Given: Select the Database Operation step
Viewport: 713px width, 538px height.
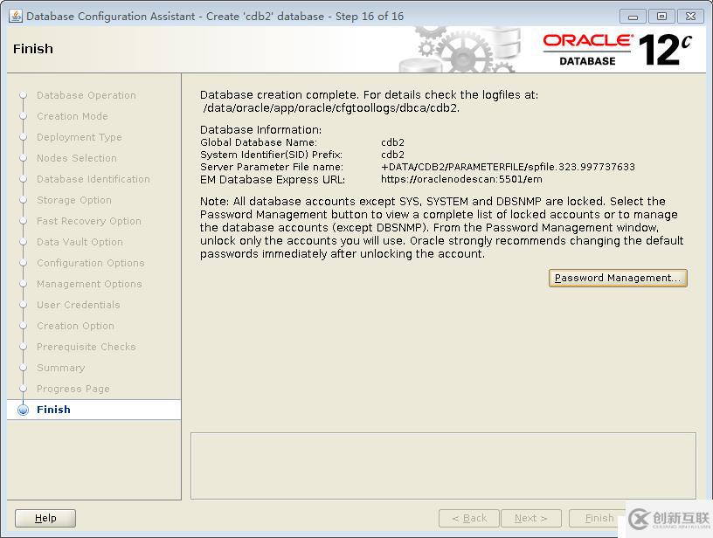Looking at the screenshot, I should tap(87, 95).
